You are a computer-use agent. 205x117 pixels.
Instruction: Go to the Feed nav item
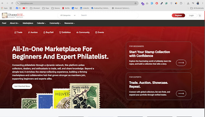[4, 23]
